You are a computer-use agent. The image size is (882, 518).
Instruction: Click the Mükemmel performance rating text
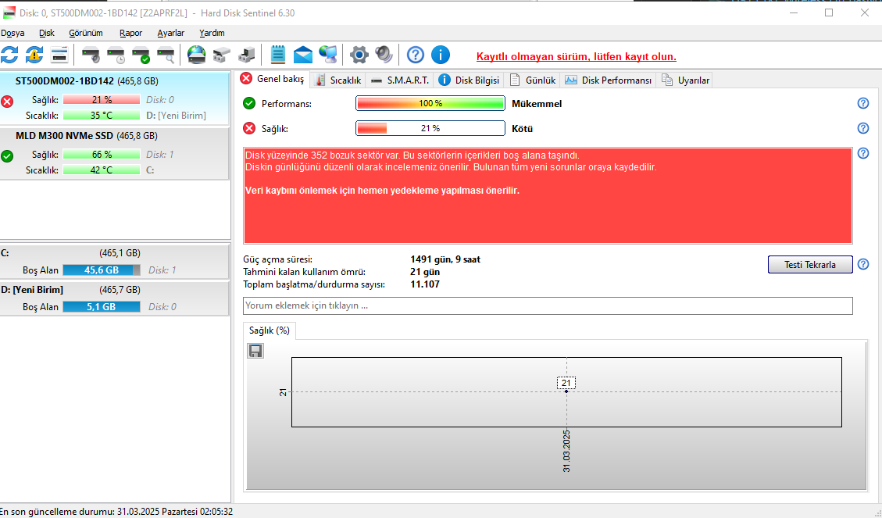pos(537,103)
